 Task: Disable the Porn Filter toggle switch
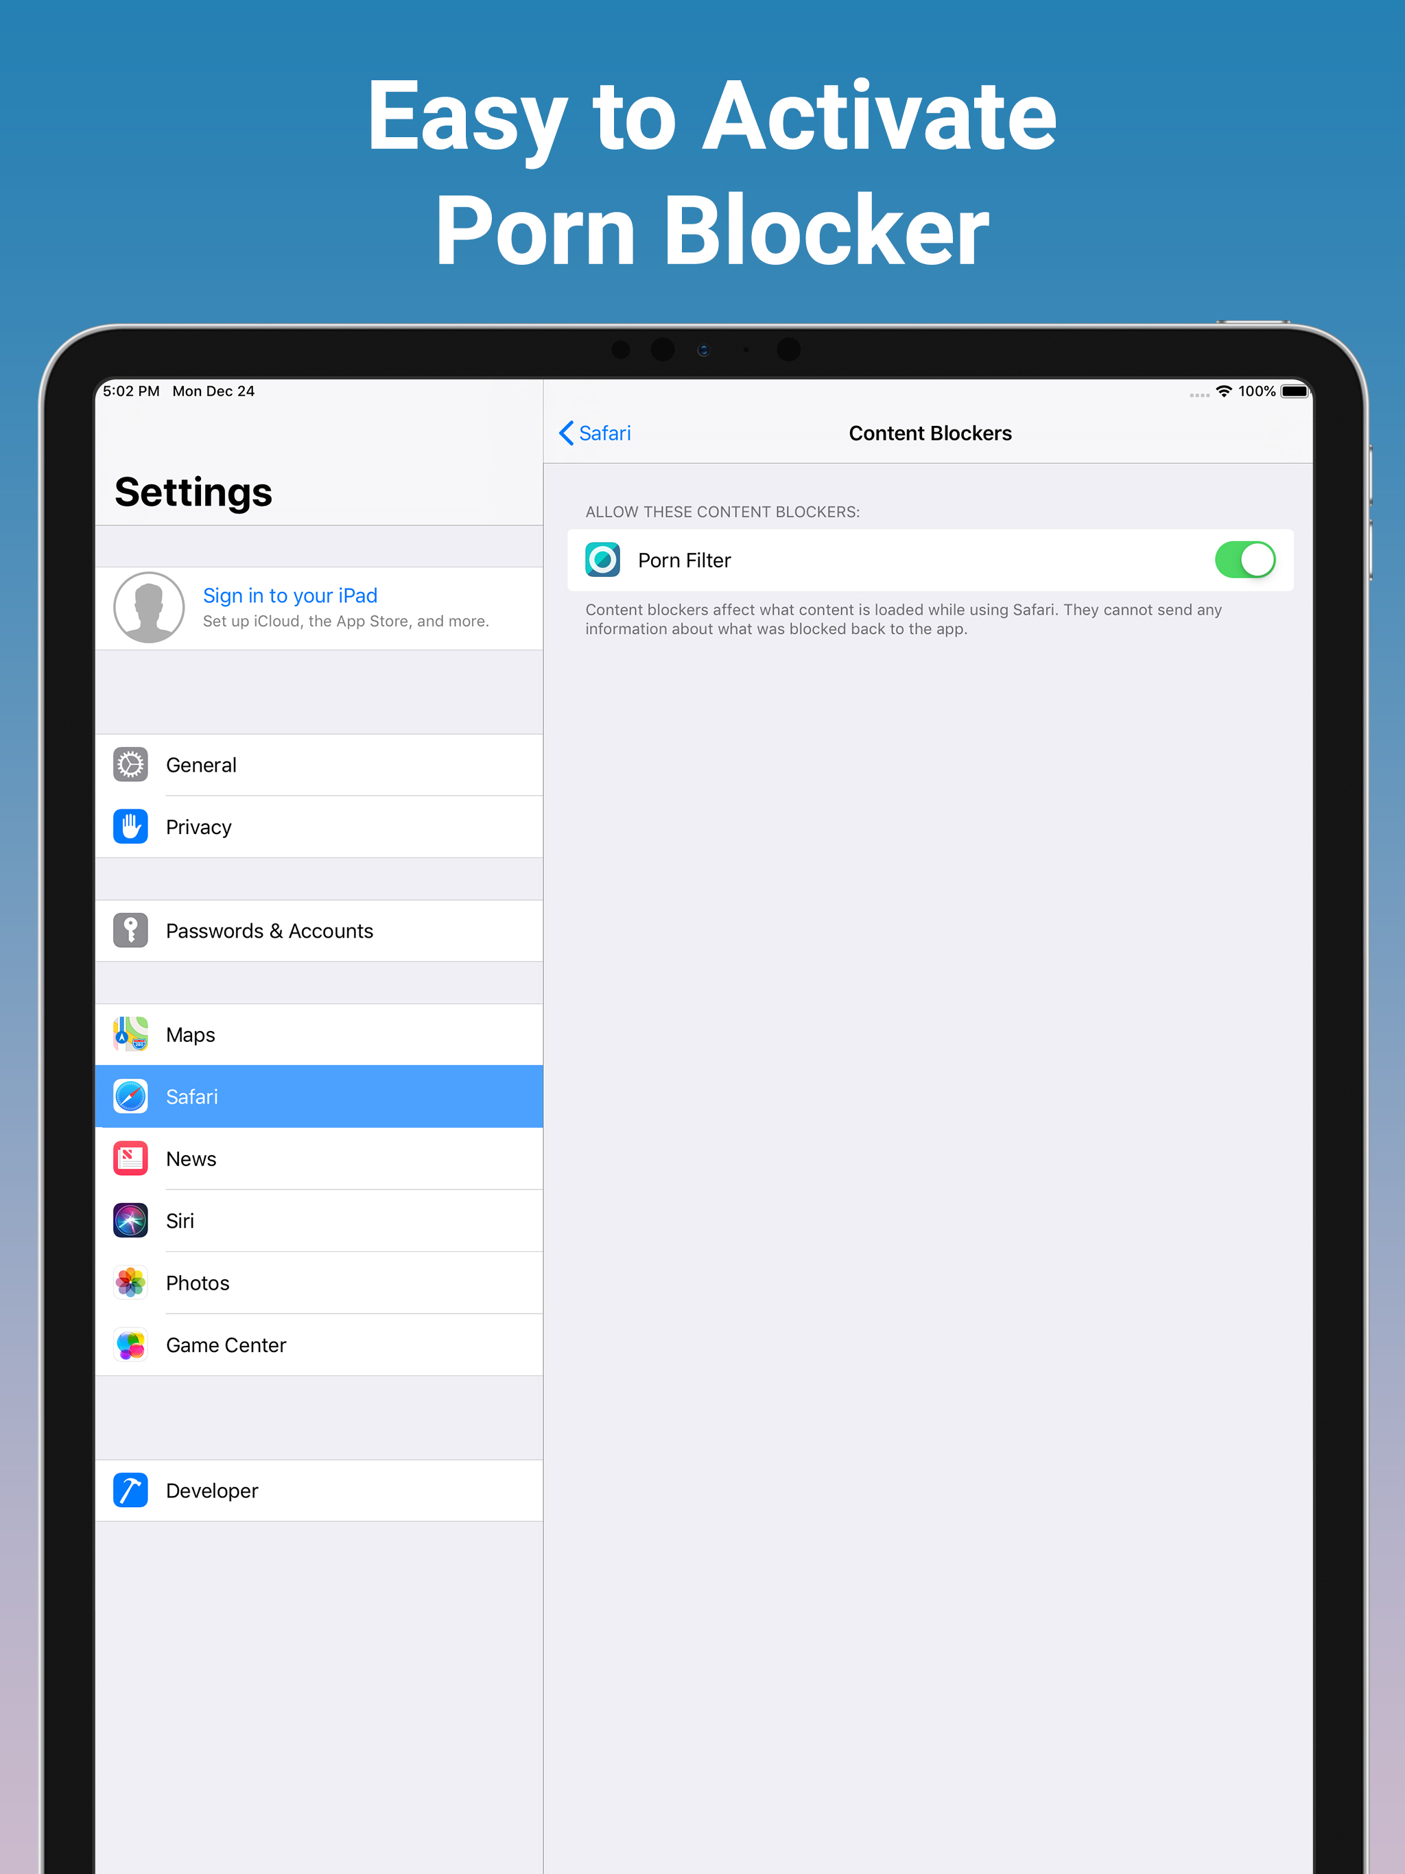[x=1245, y=560]
